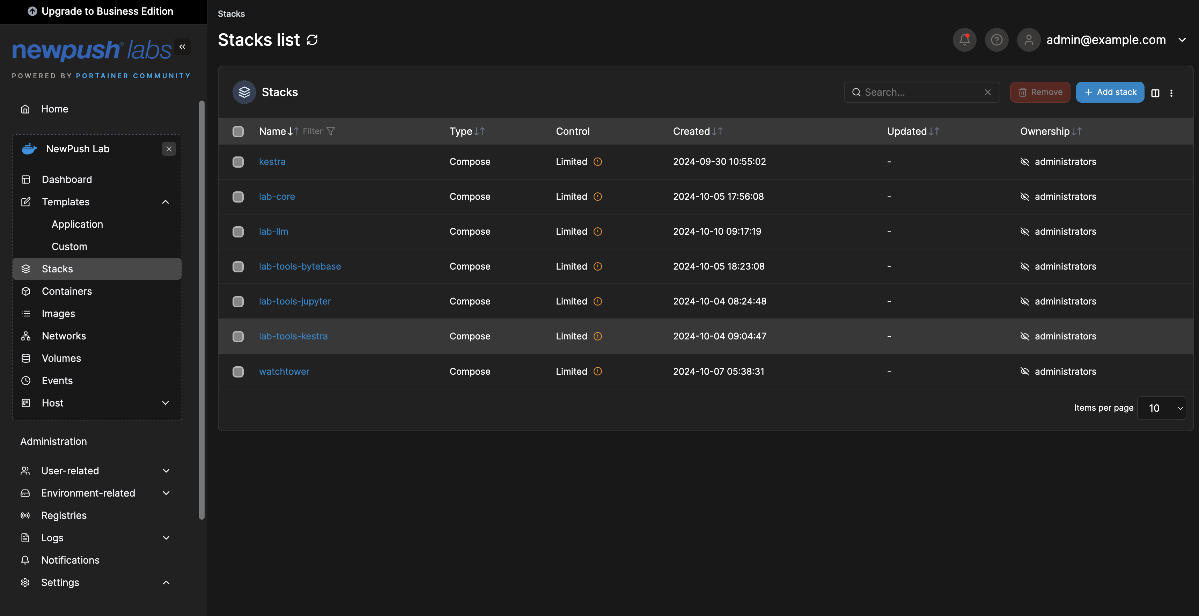This screenshot has width=1199, height=616.
Task: Open Application templates
Action: [x=77, y=225]
